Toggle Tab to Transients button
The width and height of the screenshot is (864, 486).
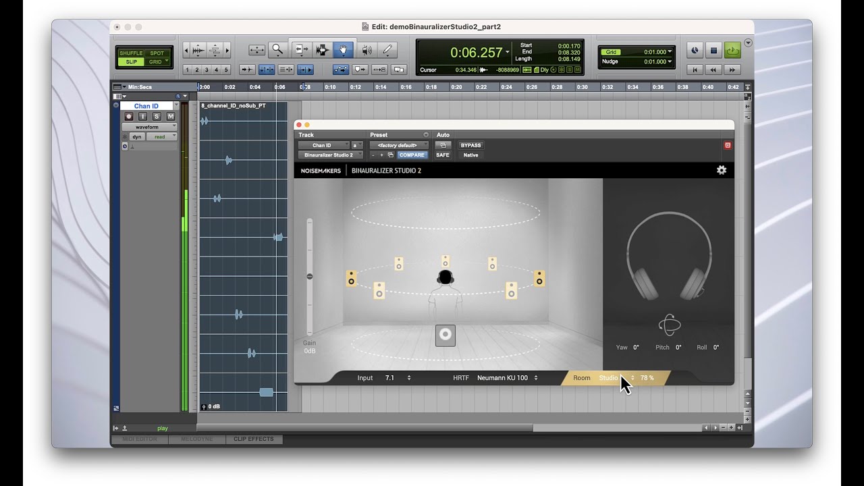coord(247,70)
